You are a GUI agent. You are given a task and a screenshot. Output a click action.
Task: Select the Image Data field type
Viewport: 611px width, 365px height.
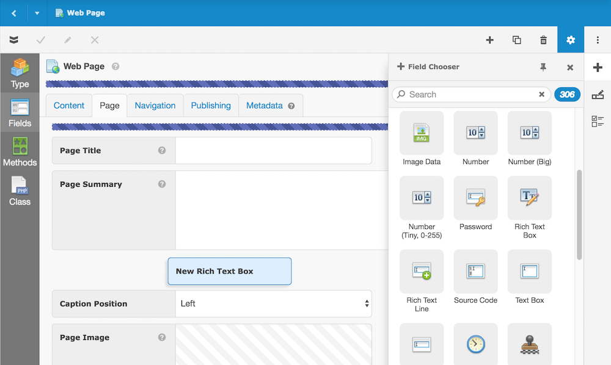[422, 133]
